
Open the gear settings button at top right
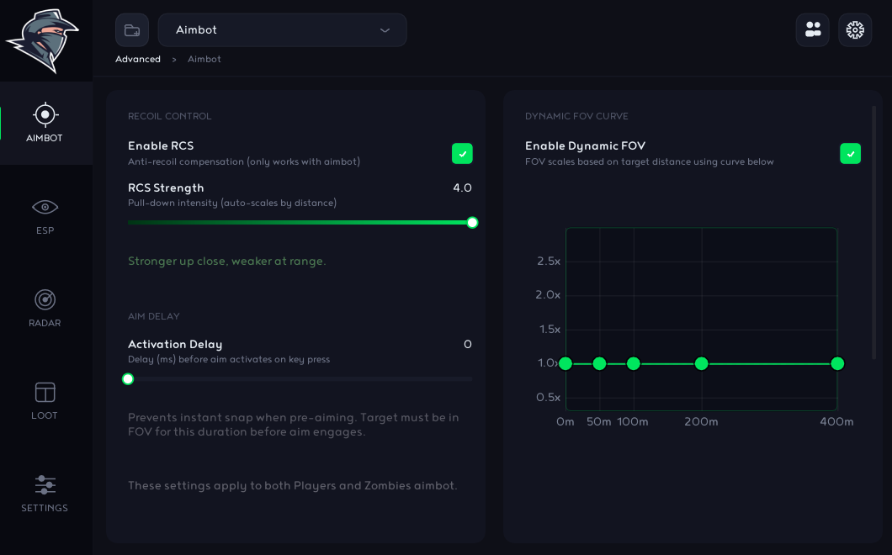[855, 30]
